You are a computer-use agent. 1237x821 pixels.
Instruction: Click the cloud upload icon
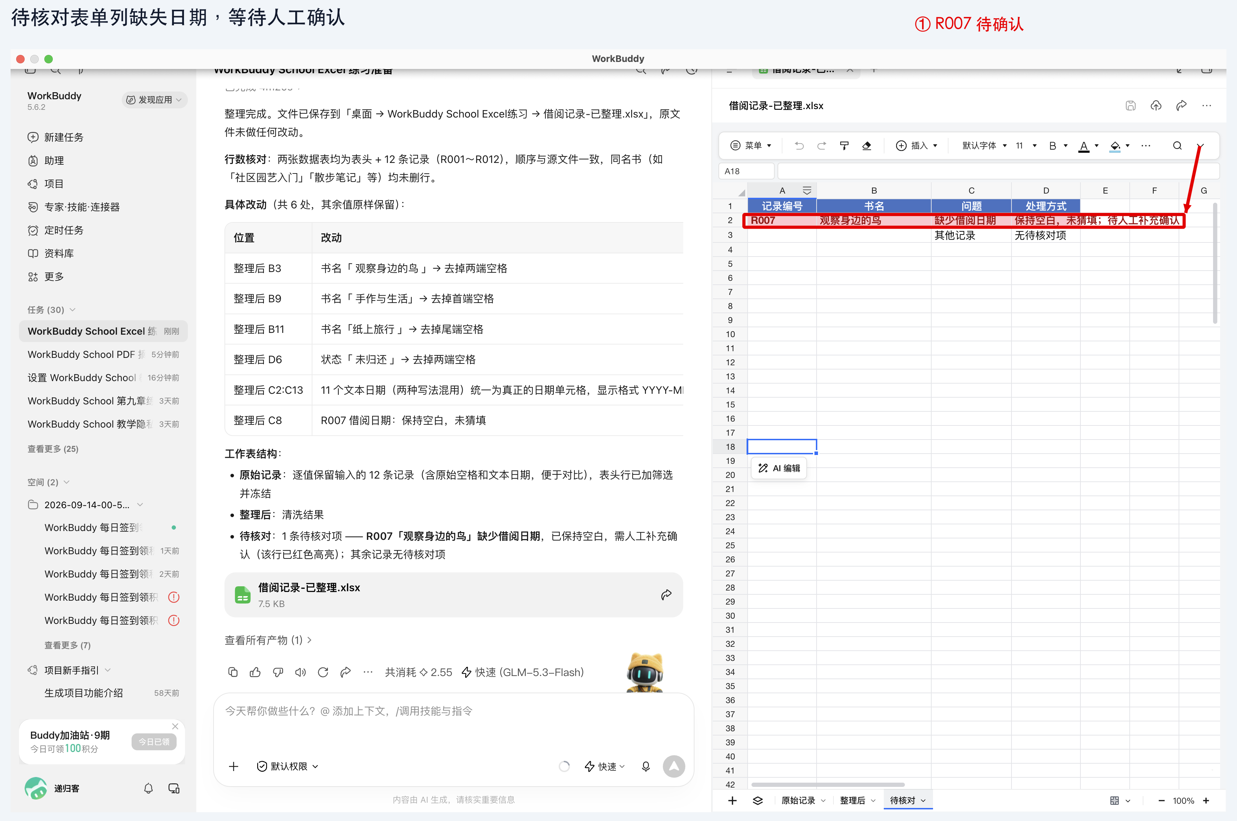[1156, 106]
